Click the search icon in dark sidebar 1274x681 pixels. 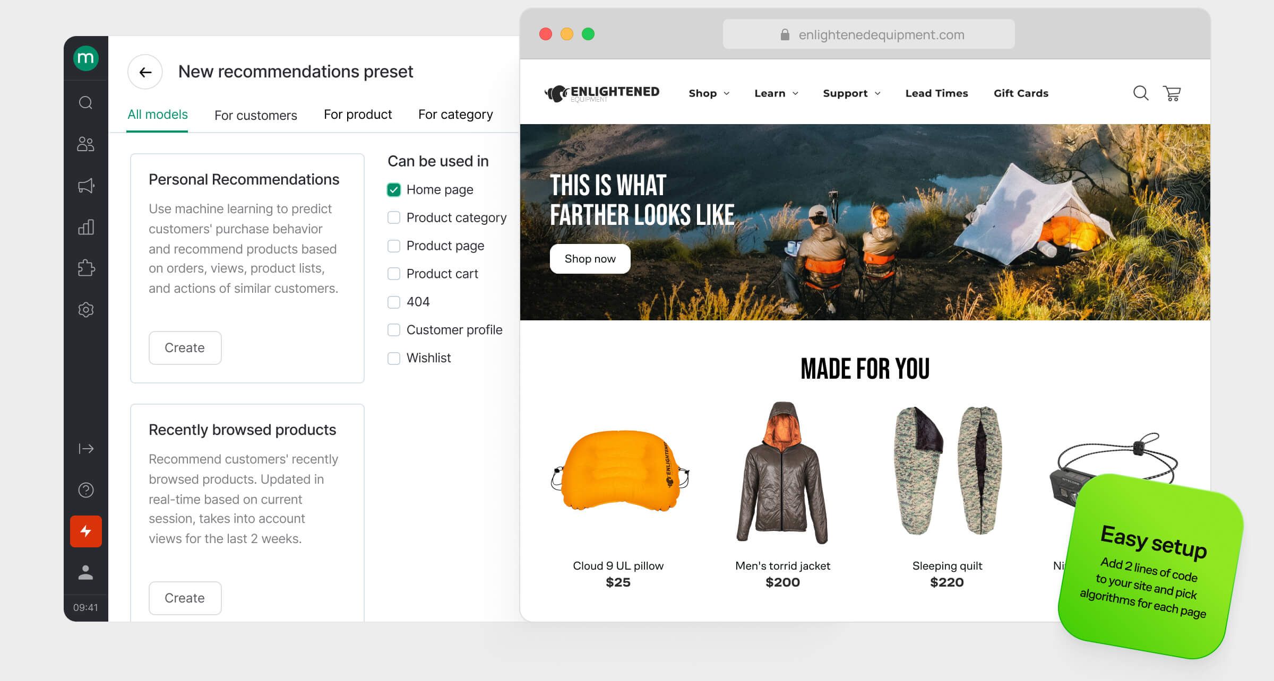coord(85,102)
